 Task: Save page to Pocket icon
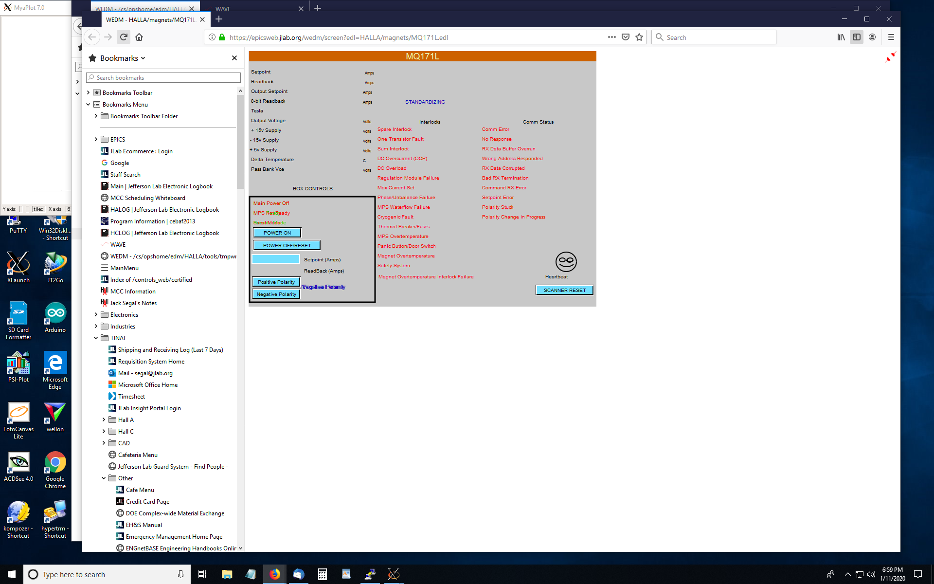(x=626, y=37)
